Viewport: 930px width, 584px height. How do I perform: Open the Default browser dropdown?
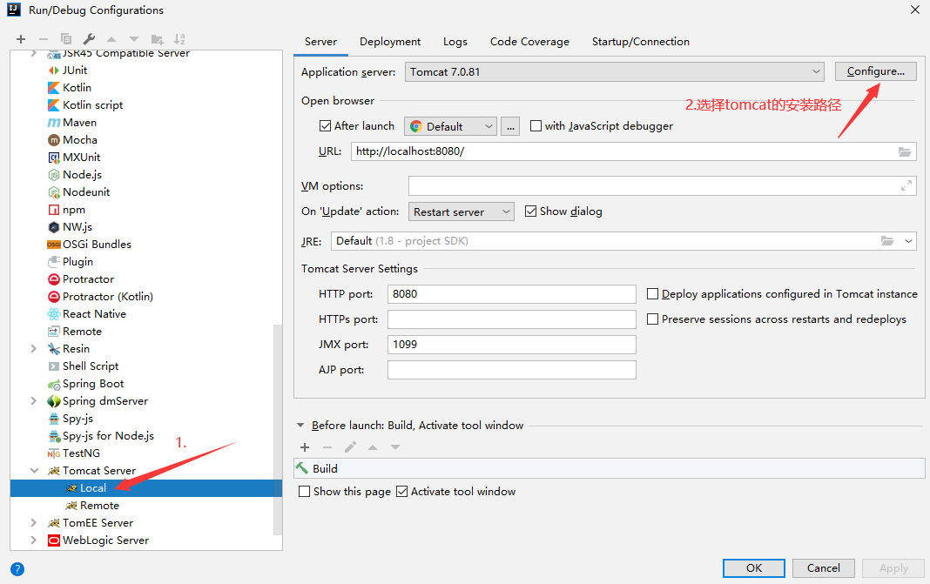(450, 126)
